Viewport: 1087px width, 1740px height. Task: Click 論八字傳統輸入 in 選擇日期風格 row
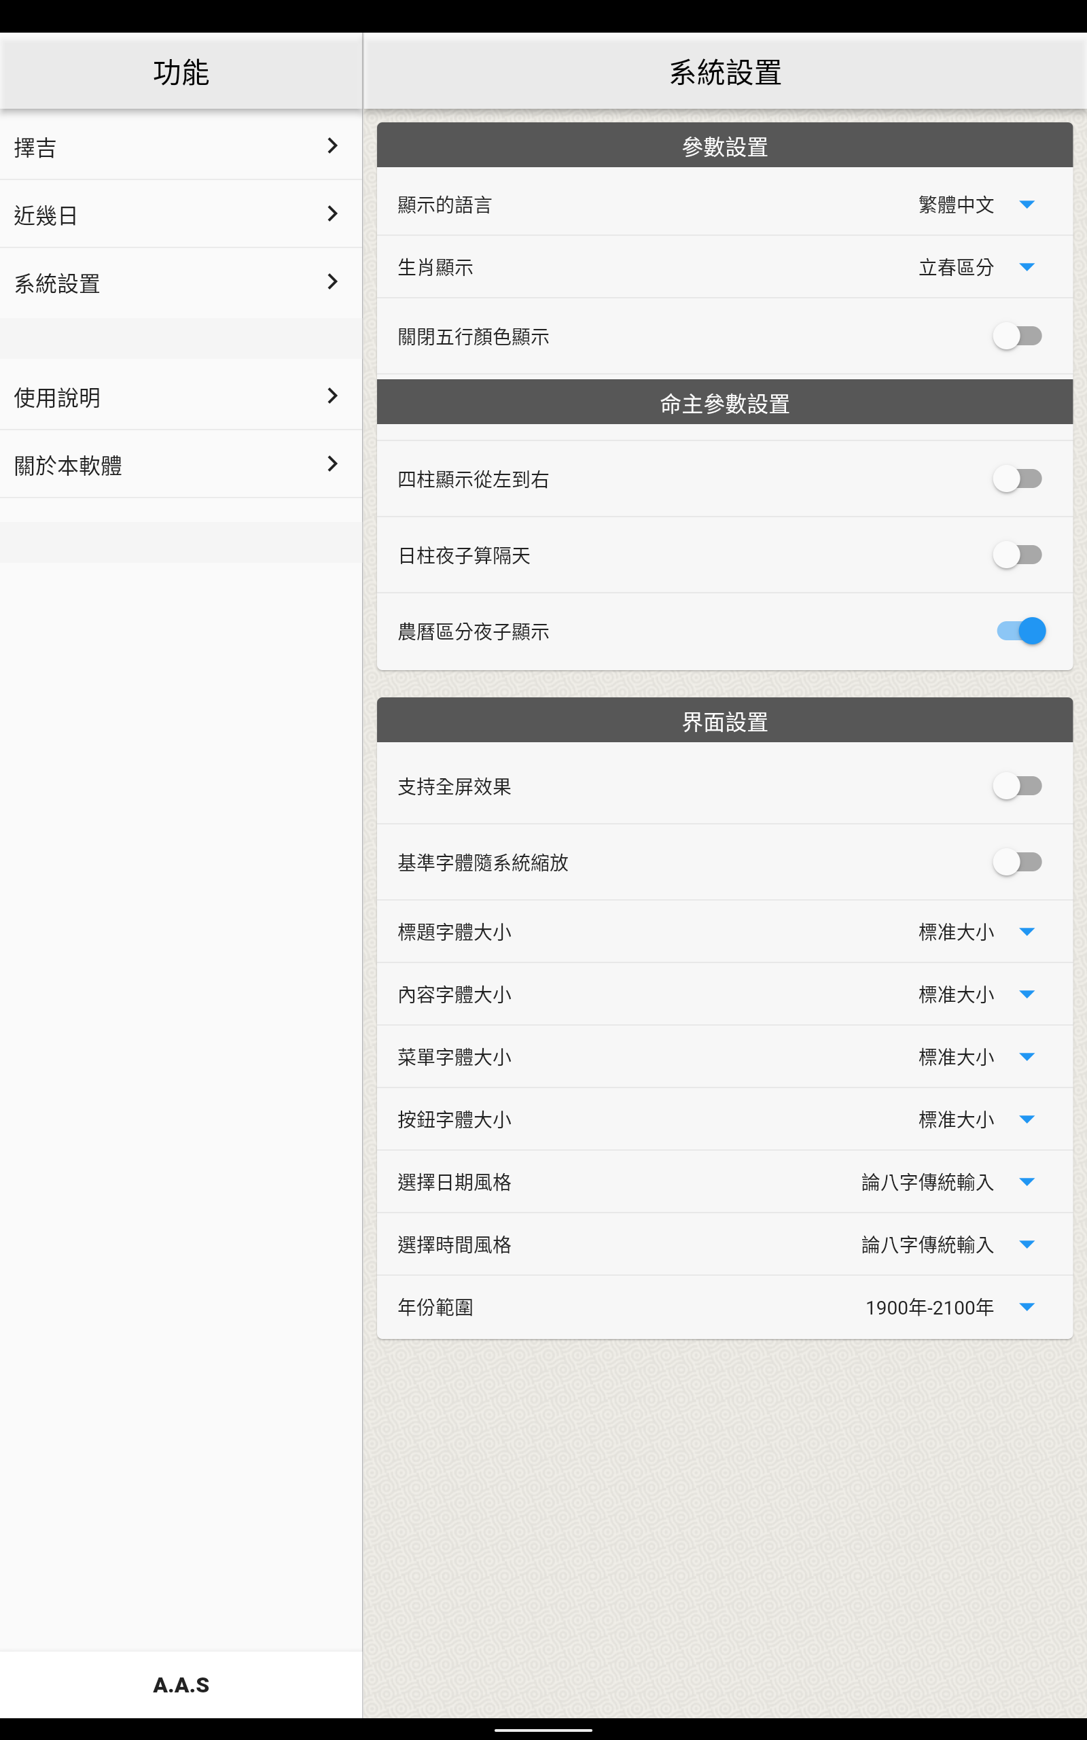(927, 1182)
